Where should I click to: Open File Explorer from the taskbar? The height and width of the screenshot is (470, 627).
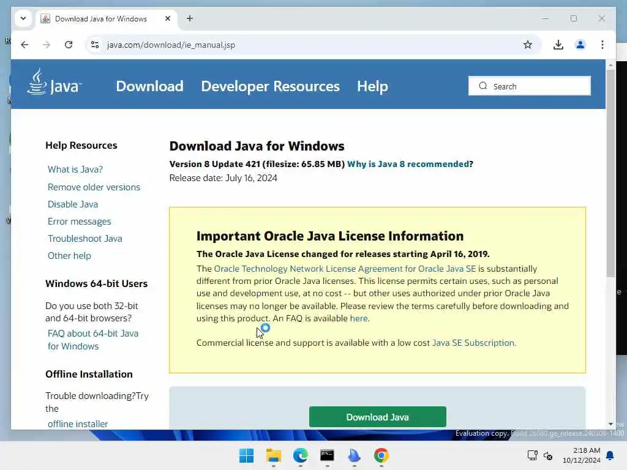274,455
